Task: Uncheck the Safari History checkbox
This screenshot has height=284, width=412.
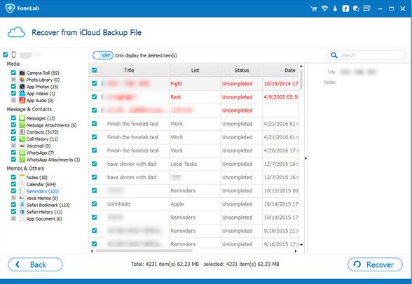Action: [x=13, y=211]
